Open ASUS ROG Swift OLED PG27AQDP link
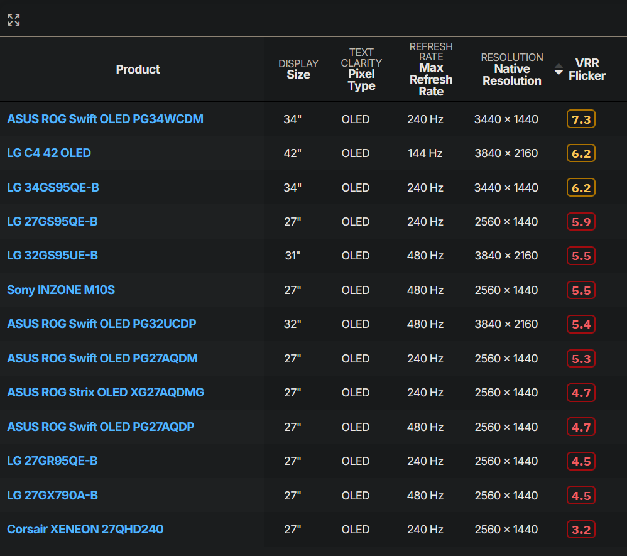The height and width of the screenshot is (556, 627). [x=101, y=427]
